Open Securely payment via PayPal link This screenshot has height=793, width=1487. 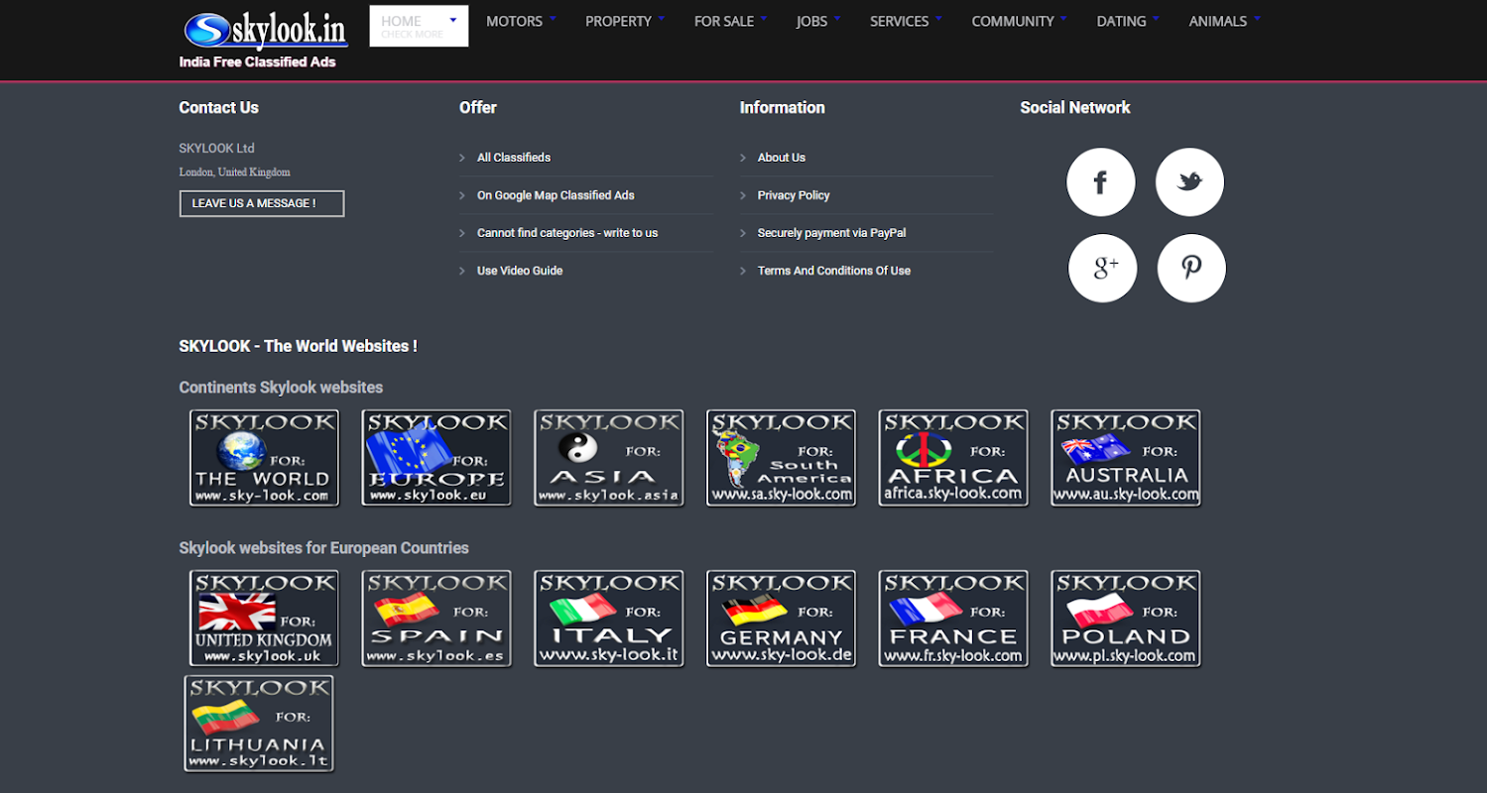(831, 233)
